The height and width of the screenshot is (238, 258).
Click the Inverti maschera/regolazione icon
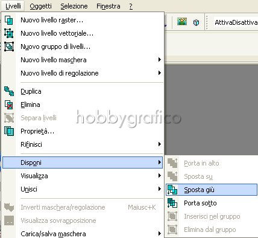[x=9, y=207]
